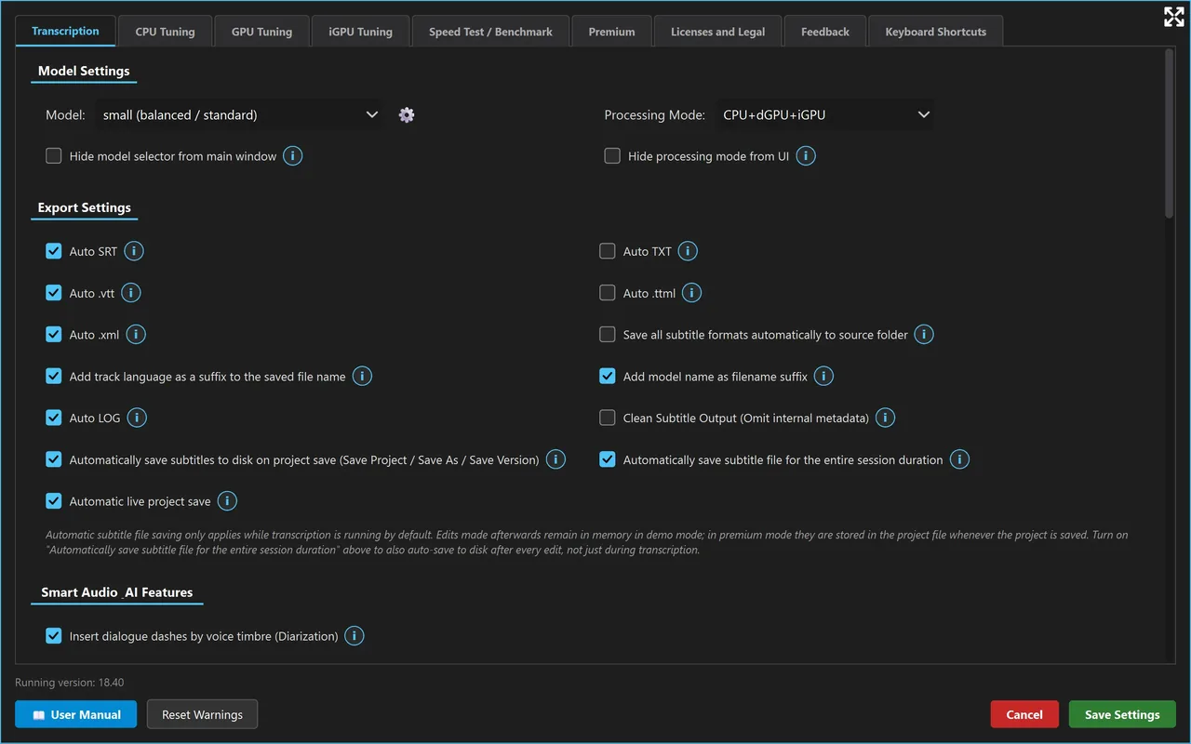This screenshot has width=1191, height=744.
Task: Info icon for entire session duration saving
Action: [959, 459]
